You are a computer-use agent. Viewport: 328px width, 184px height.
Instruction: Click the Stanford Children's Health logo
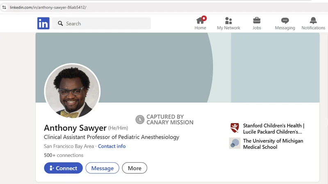(x=235, y=128)
